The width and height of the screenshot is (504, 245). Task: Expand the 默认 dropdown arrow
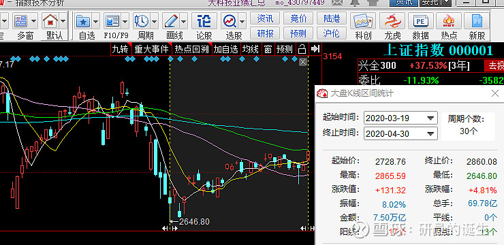coord(63,22)
